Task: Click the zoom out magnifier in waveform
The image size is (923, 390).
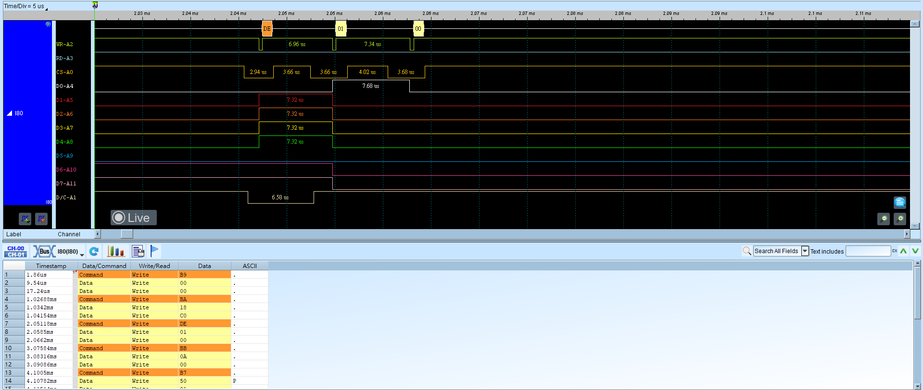Action: (x=884, y=219)
